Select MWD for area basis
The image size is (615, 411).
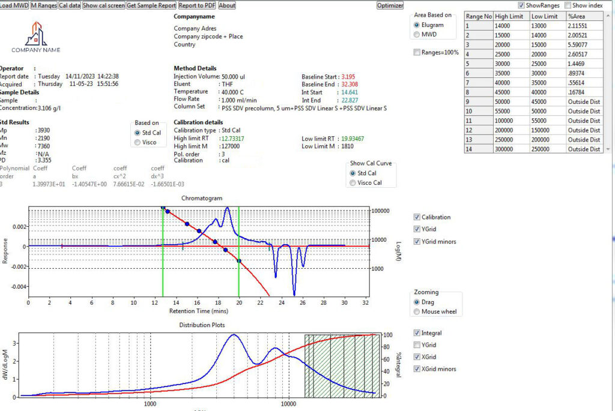click(x=417, y=35)
